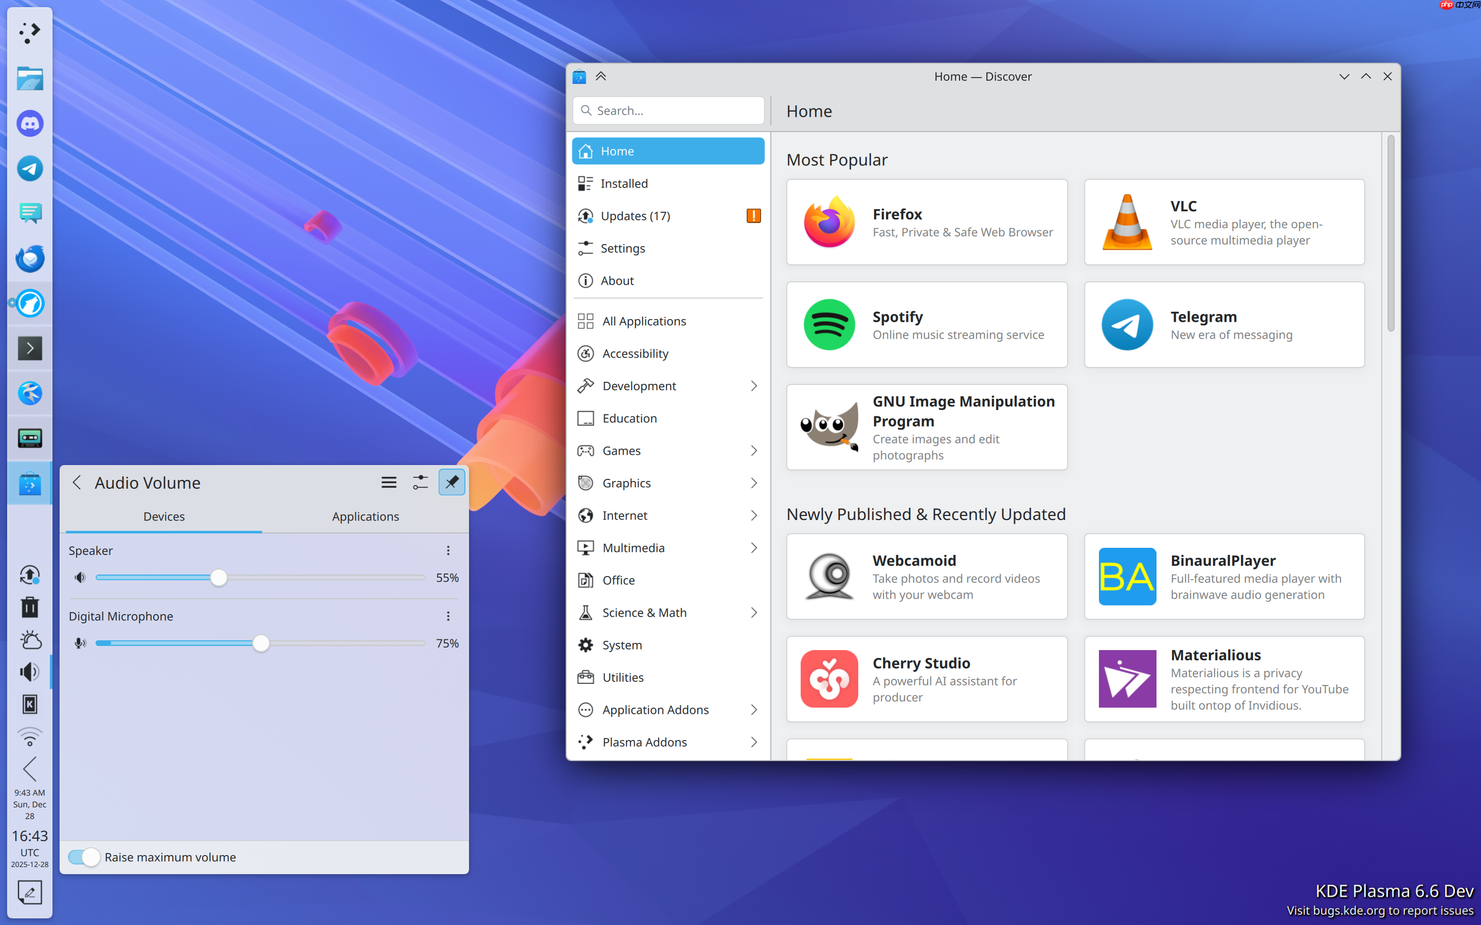The image size is (1481, 925).
Task: Disable the Raise maximum volume toggle
Action: pyautogui.click(x=84, y=857)
